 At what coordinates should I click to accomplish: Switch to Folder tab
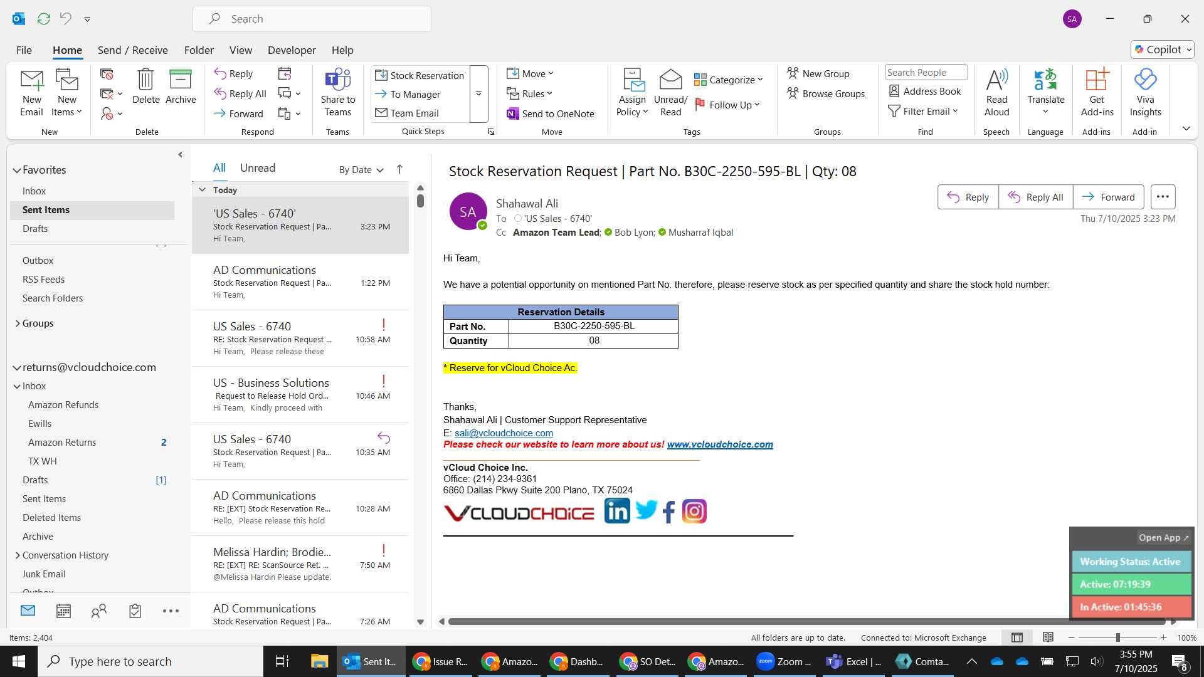tap(199, 50)
